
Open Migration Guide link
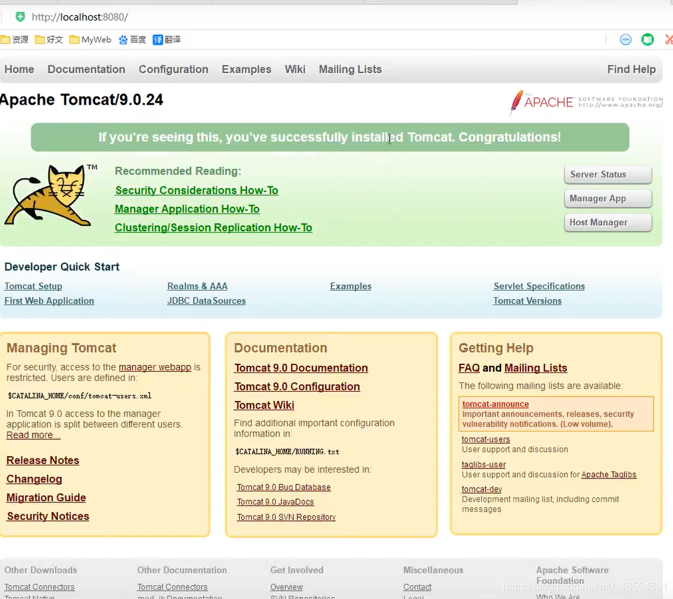[47, 498]
